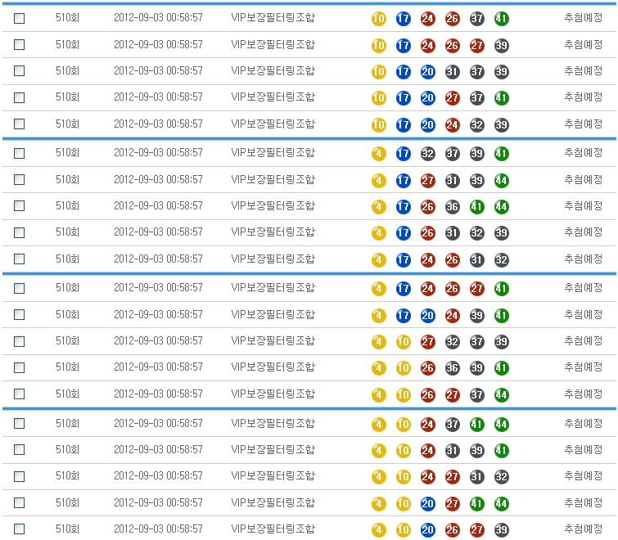Click gray ball 39 in the last row

pyautogui.click(x=502, y=529)
